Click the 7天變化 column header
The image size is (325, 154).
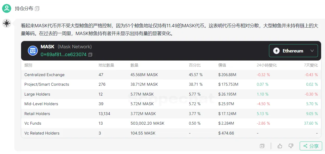(311, 65)
